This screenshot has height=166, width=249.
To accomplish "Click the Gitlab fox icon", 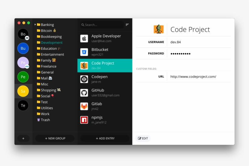I will (84, 106).
